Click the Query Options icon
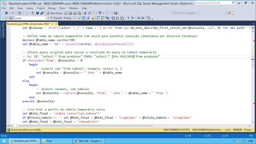This screenshot has height=144, width=256. tap(88, 18)
